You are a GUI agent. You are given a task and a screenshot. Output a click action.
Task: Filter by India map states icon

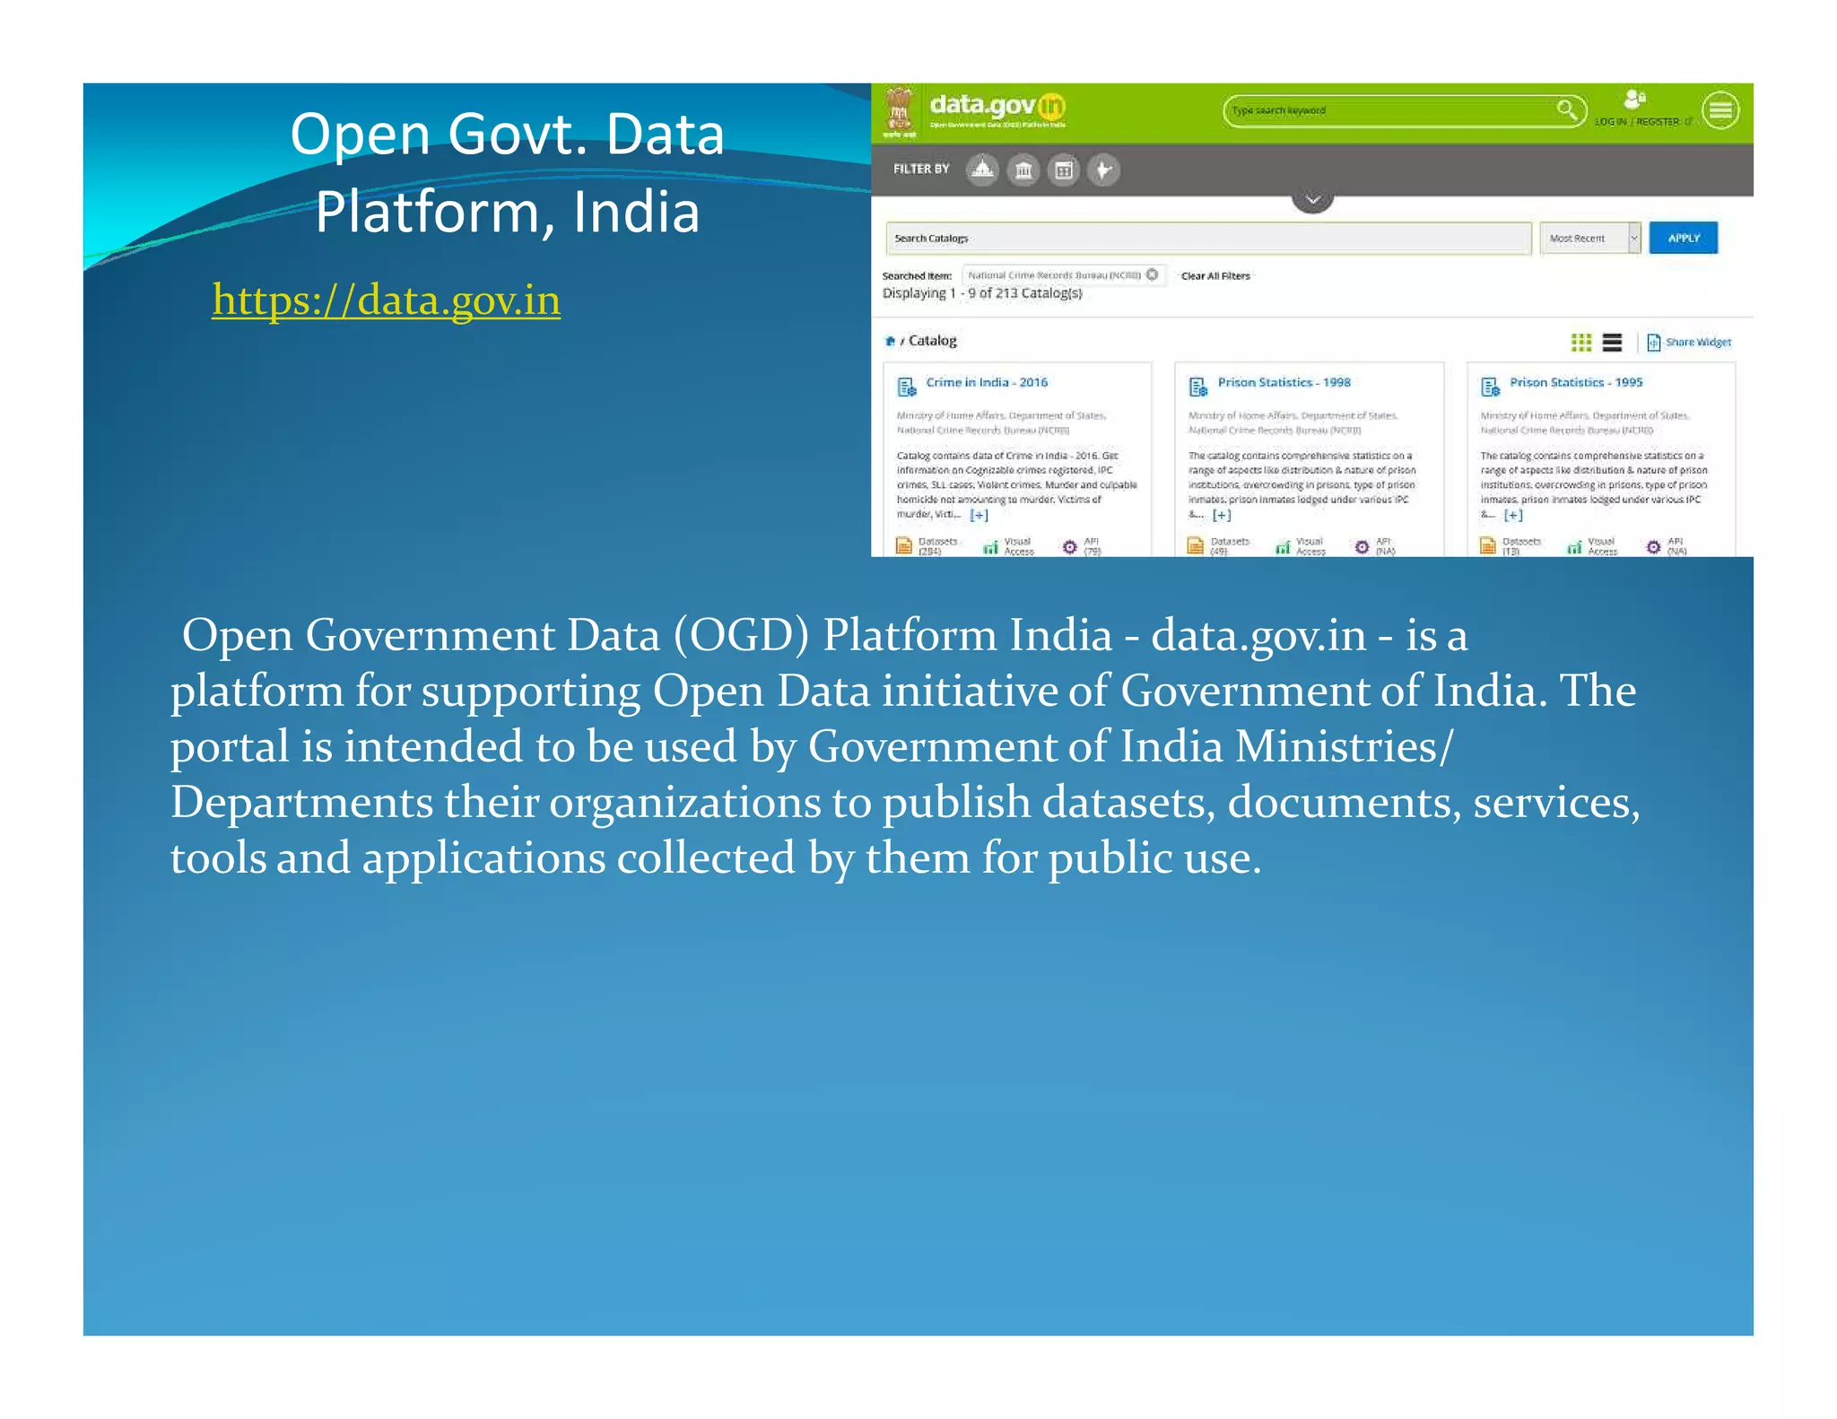pyautogui.click(x=1104, y=170)
